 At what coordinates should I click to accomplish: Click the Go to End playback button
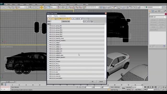(156, 87)
